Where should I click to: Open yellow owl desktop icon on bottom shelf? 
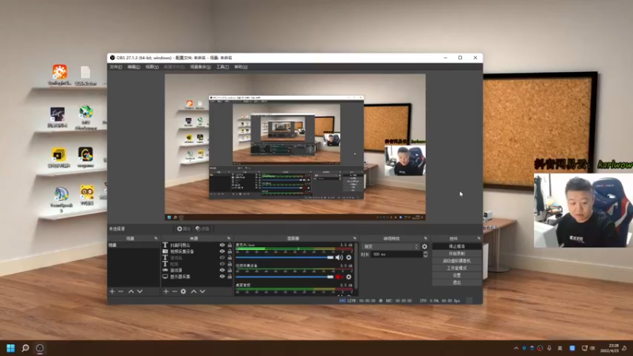[87, 195]
